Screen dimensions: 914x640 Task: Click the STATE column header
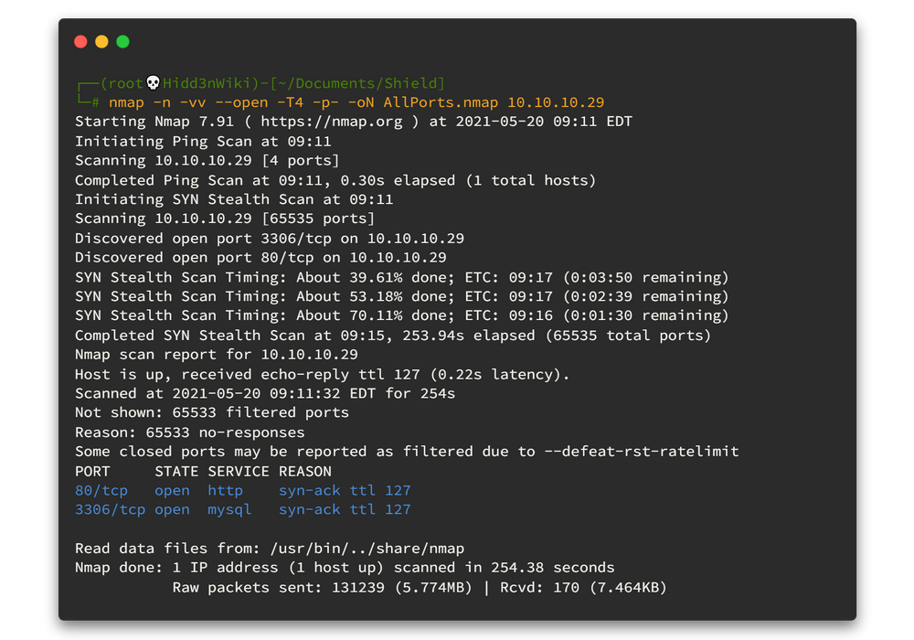[x=176, y=472]
